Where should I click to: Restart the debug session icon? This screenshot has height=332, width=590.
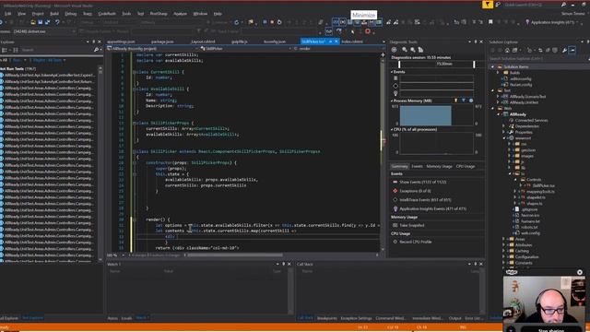tap(279, 22)
